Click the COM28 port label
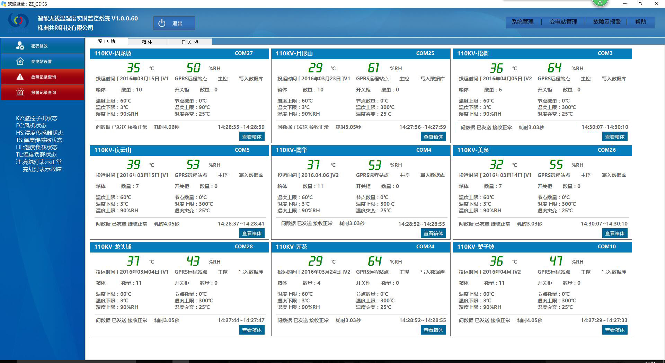This screenshot has height=363, width=665. 244,247
